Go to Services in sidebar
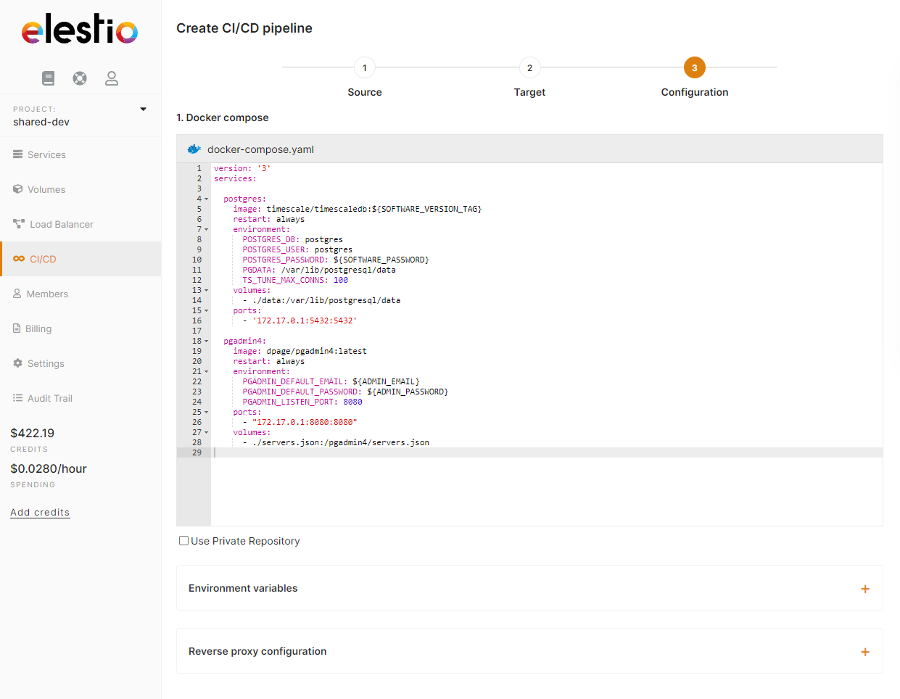The height and width of the screenshot is (699, 900). pos(46,154)
